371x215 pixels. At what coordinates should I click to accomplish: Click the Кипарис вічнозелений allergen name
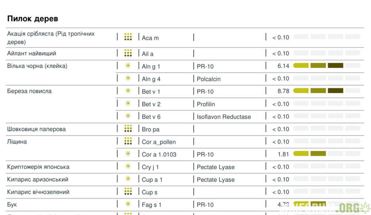(38, 192)
